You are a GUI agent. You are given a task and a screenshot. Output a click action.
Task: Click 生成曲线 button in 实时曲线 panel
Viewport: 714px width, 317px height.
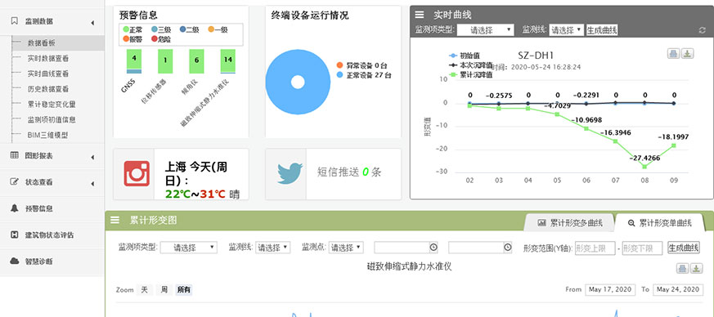601,30
